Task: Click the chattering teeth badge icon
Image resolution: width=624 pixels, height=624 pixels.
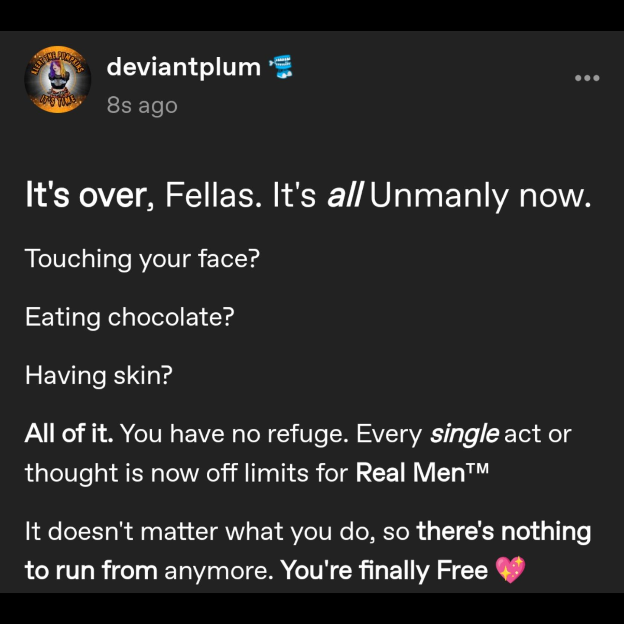Action: (x=281, y=67)
